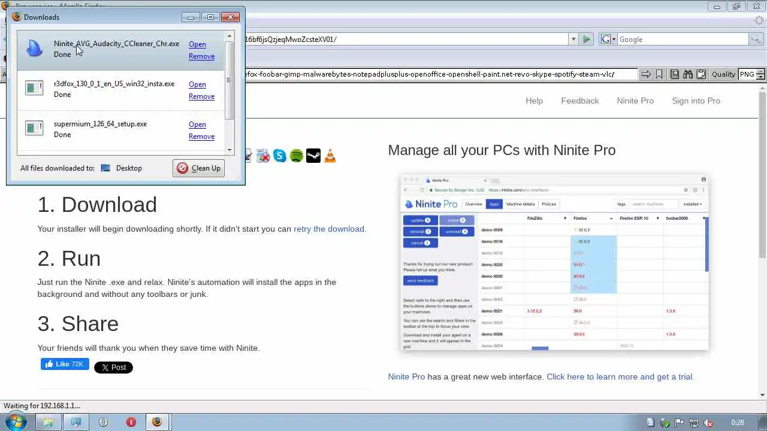Select the supermium_126_64_setup.exe filename
This screenshot has height=431, width=767.
pos(100,124)
